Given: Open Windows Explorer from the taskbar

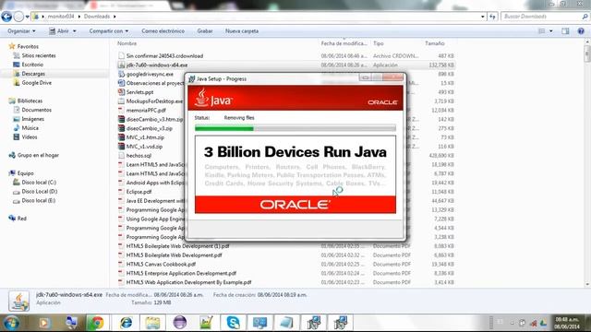Looking at the screenshot, I should click(x=152, y=323).
